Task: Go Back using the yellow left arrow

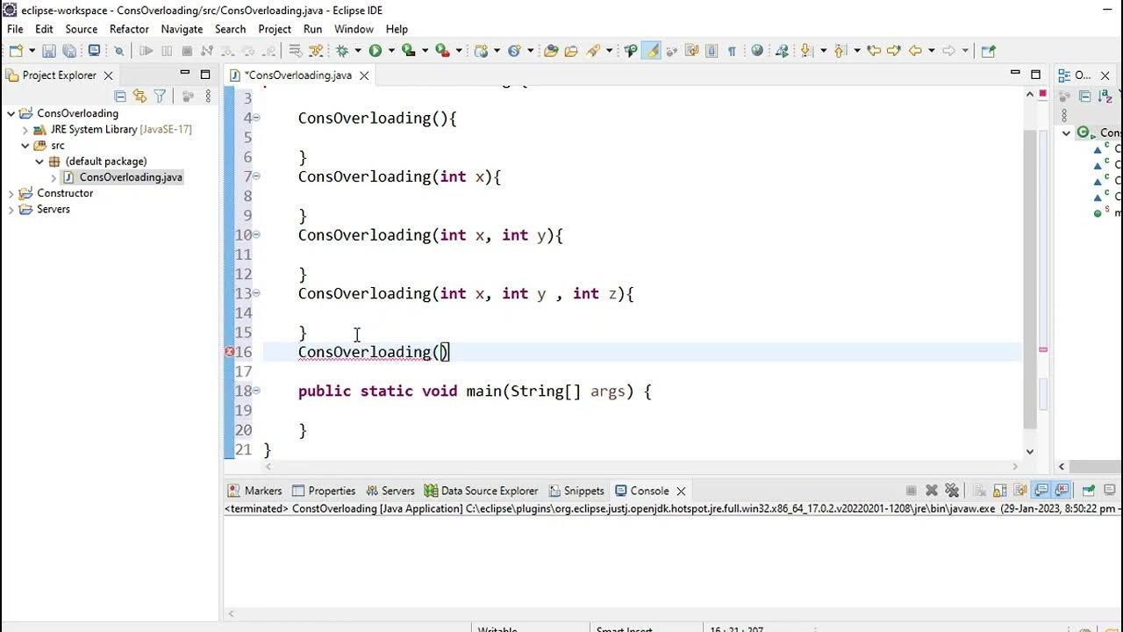Action: pos(915,51)
